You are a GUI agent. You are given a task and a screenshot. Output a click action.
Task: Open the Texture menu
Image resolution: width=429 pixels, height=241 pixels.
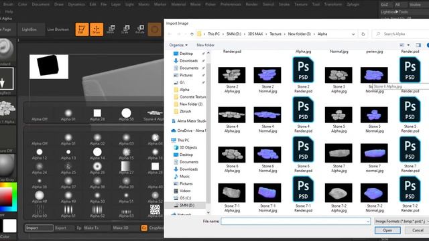(x=301, y=5)
